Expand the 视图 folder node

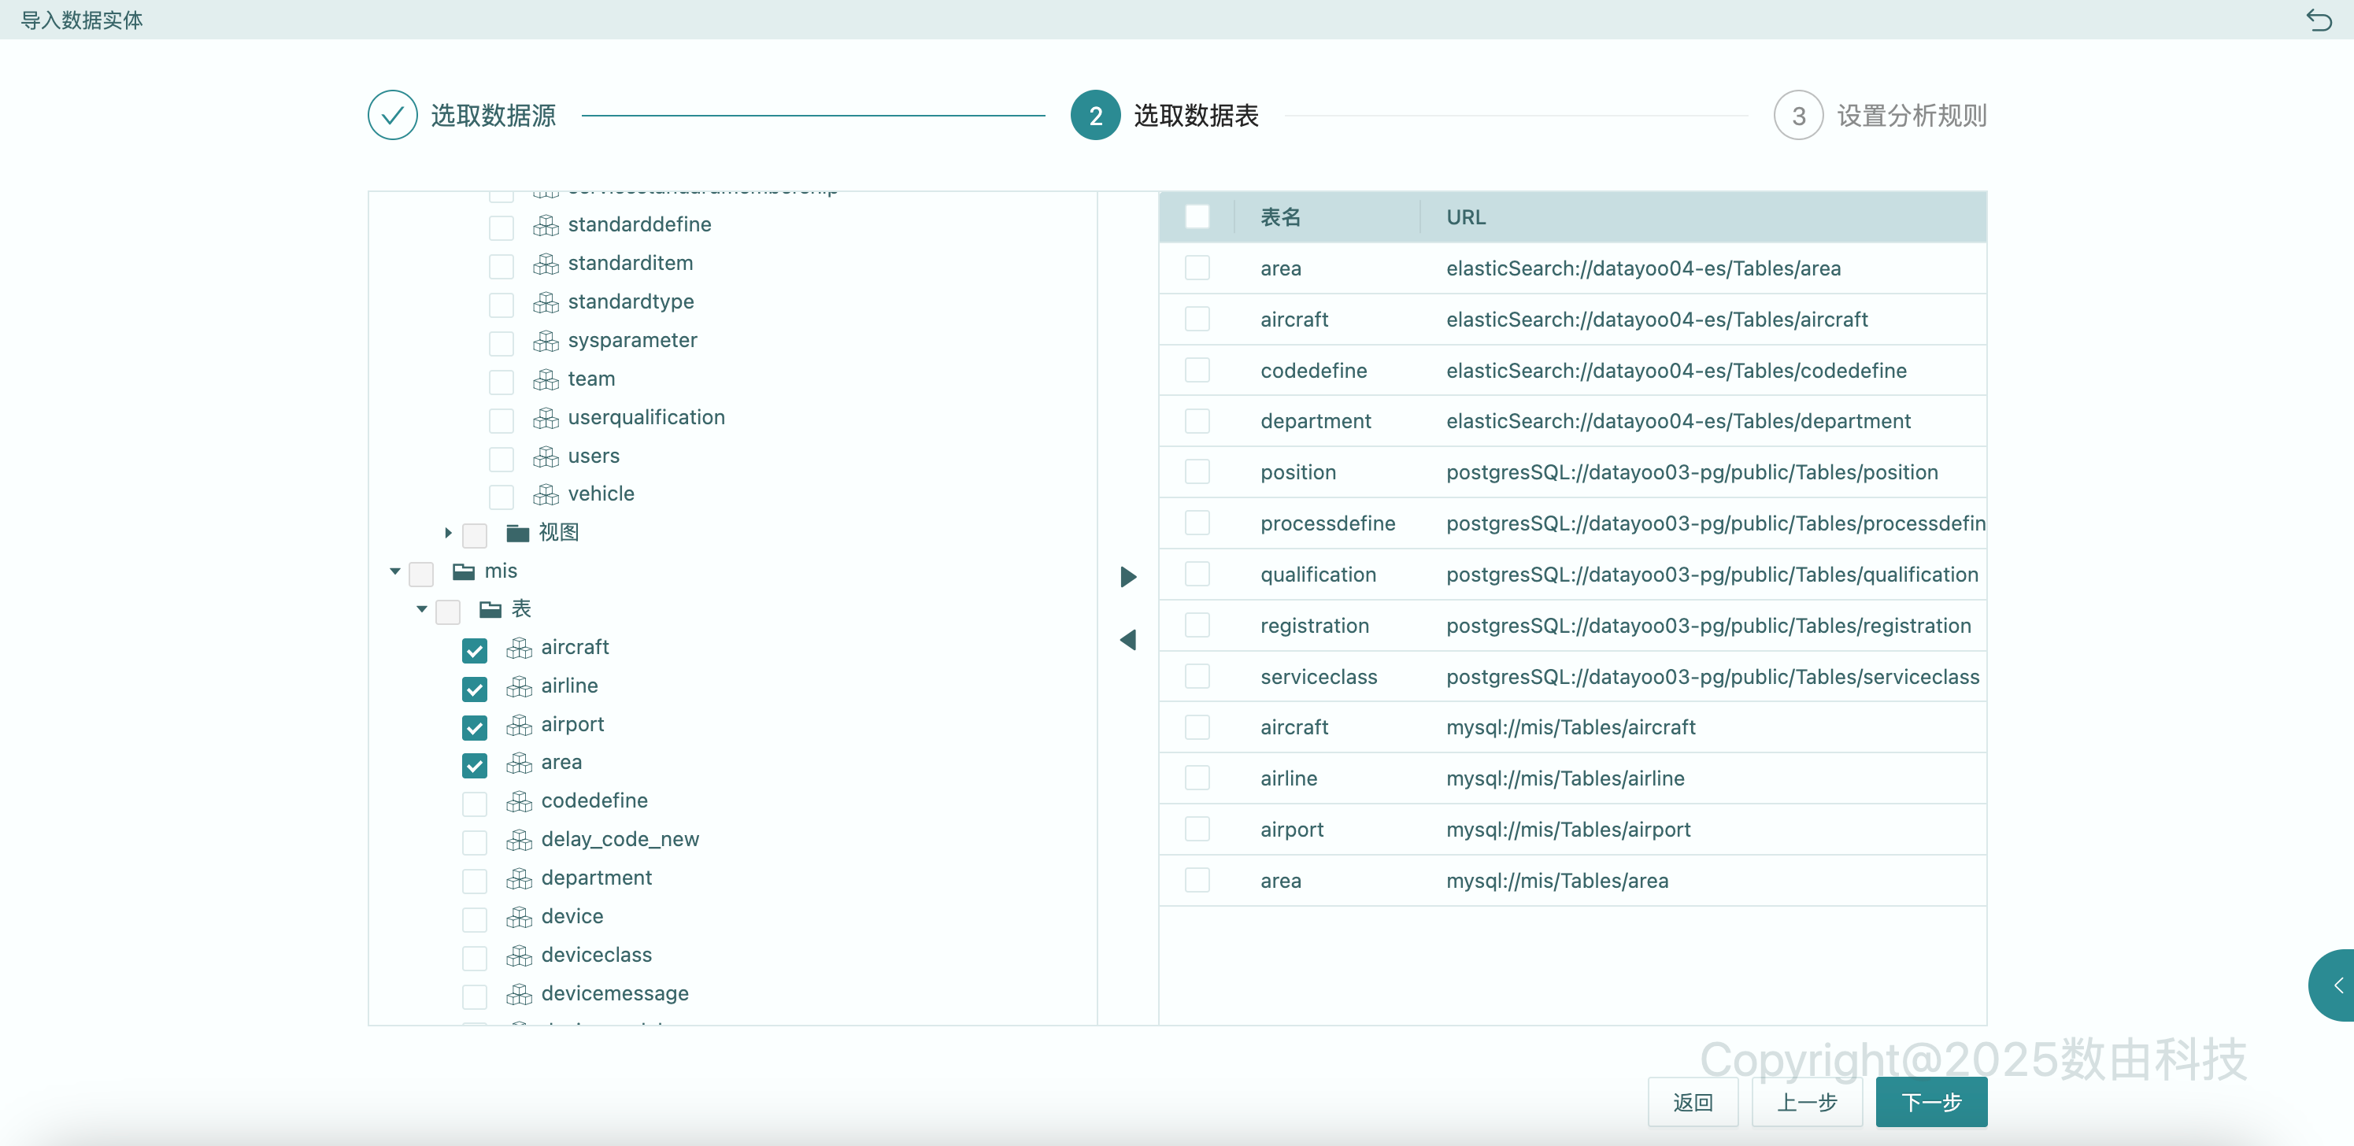coord(448,533)
